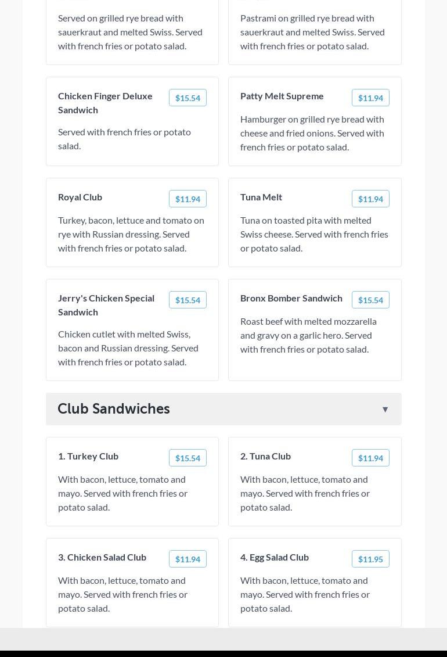Click the Club Sandwiches section header
Viewport: 447px width, 657px height.
pyautogui.click(x=114, y=409)
